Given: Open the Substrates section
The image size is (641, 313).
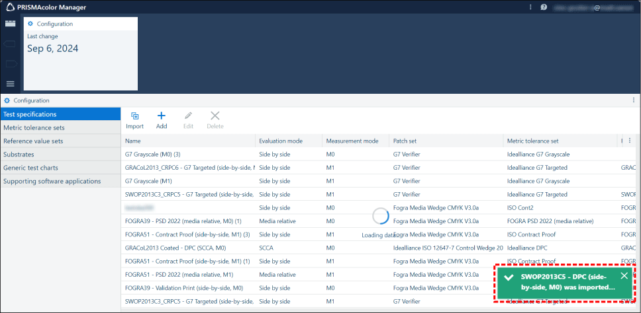Looking at the screenshot, I should [19, 154].
